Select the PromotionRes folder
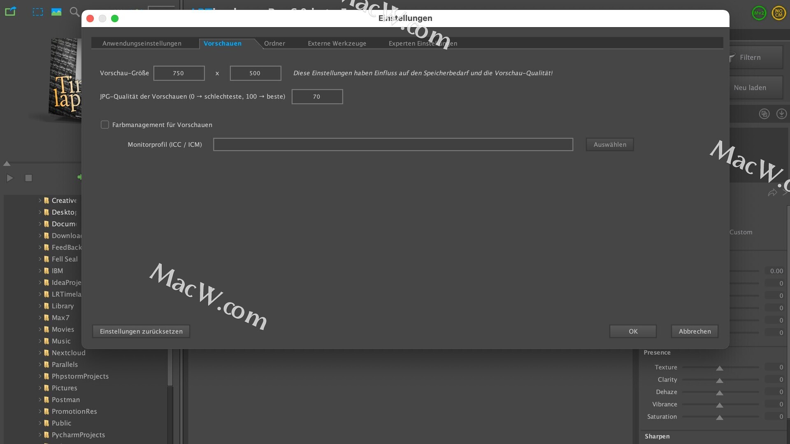 tap(74, 412)
